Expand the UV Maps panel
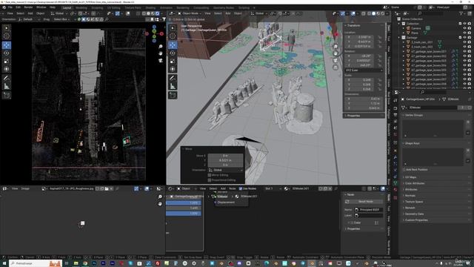 click(410, 177)
